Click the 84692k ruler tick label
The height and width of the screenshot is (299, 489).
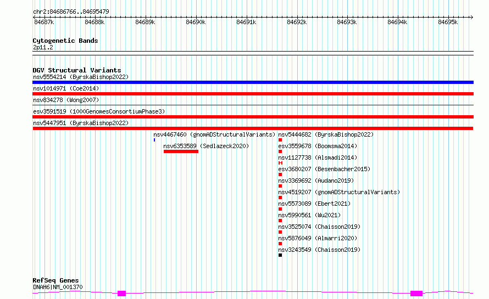point(297,22)
